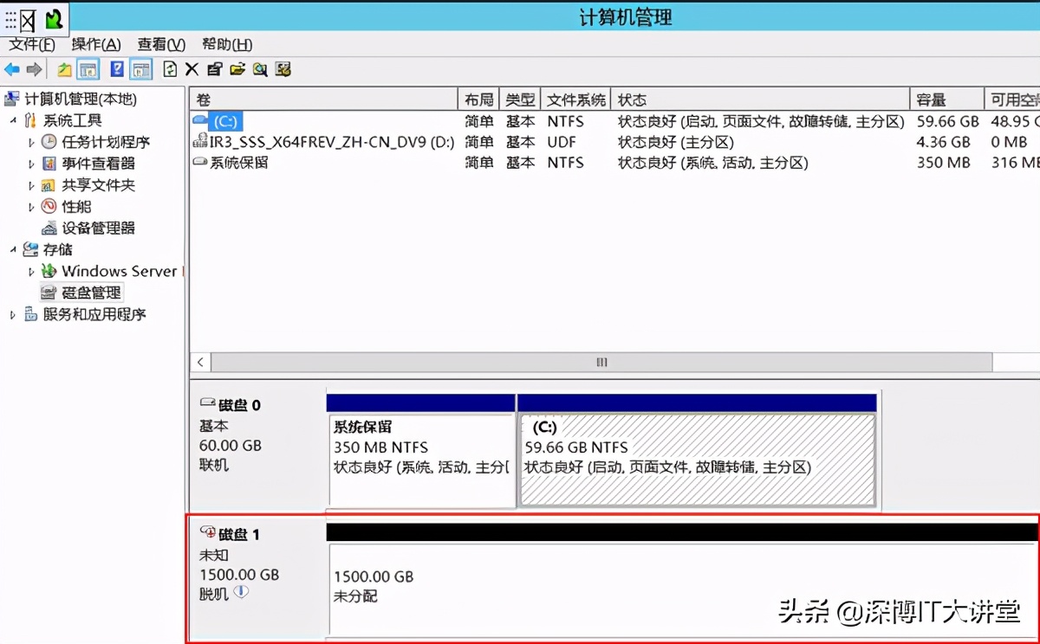Image resolution: width=1040 pixels, height=644 pixels.
Task: Click the Properties icon on the toolbar
Action: pyautogui.click(x=215, y=68)
